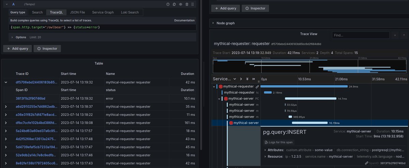409x168 pixels.
Task: Open span ID 3813f1b2f90746bd link
Action: pos(30,98)
